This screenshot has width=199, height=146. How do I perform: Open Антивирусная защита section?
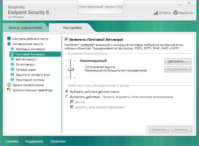click(28, 44)
